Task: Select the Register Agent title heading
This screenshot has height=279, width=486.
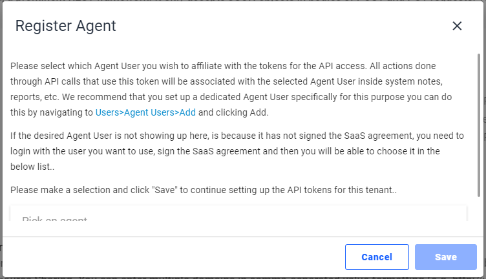Action: click(66, 26)
